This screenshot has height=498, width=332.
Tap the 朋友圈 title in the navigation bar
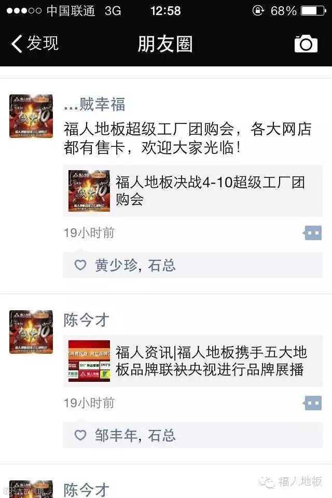(165, 44)
